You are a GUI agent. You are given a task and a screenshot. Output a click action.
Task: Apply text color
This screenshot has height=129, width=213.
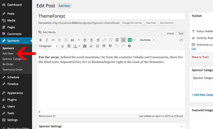click(75, 46)
